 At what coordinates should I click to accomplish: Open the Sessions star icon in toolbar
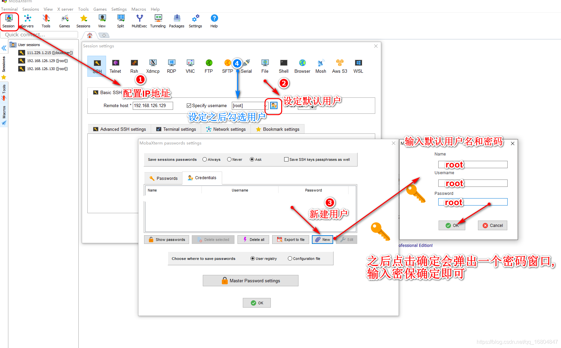83,21
